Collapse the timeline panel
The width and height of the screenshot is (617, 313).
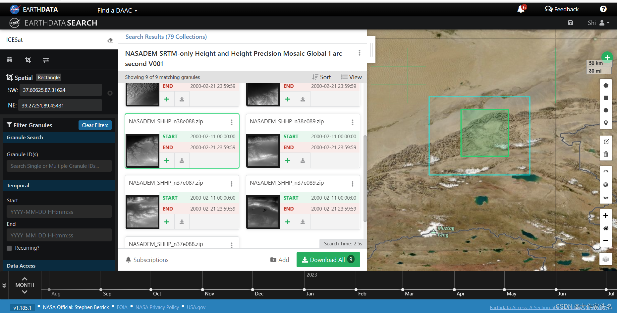coord(4,285)
